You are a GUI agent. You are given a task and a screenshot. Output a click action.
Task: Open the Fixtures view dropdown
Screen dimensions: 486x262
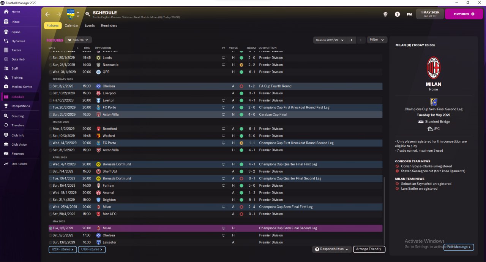(x=78, y=40)
